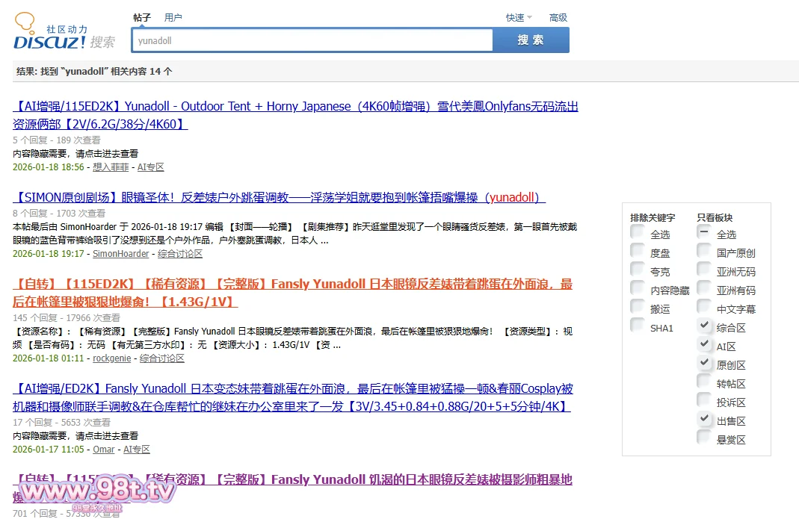Viewport: 799px width, 519px height.
Task: Toggle 全选 under 只看板块
Action: [704, 234]
